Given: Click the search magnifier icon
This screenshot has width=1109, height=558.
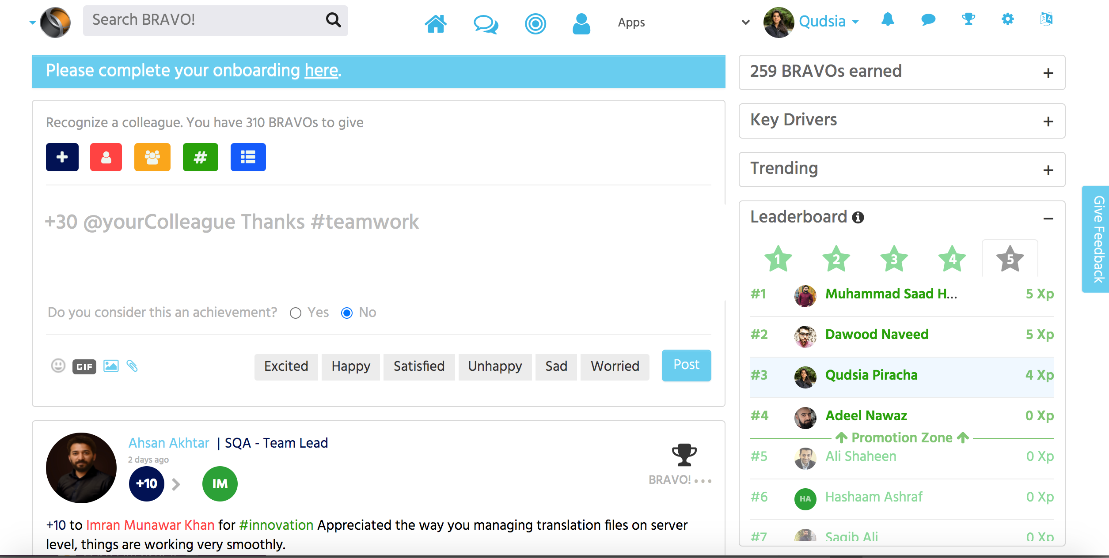Looking at the screenshot, I should coord(333,20).
